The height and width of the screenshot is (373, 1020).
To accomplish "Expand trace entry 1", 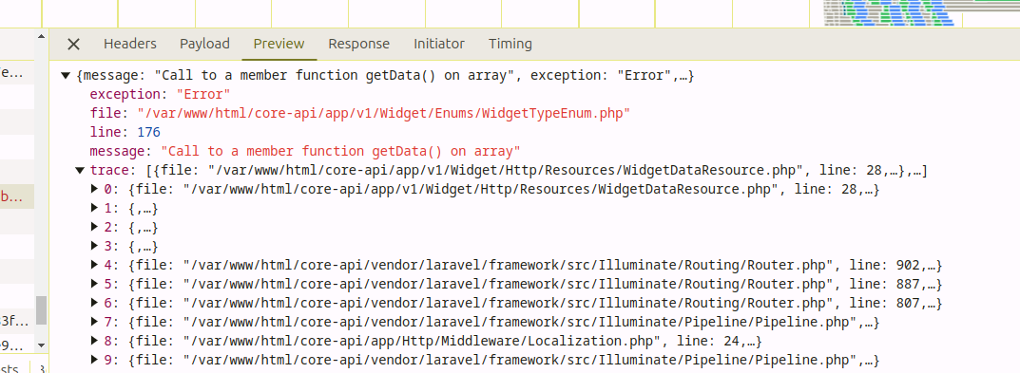I will (96, 209).
